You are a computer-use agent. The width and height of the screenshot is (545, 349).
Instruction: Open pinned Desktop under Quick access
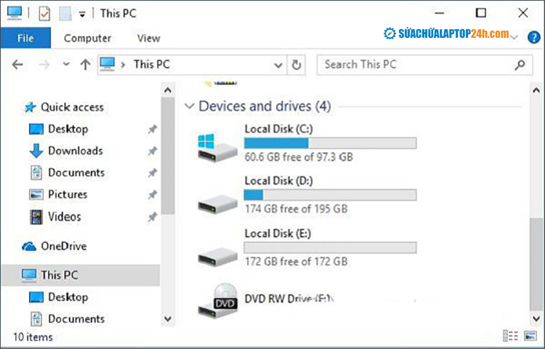pyautogui.click(x=68, y=129)
